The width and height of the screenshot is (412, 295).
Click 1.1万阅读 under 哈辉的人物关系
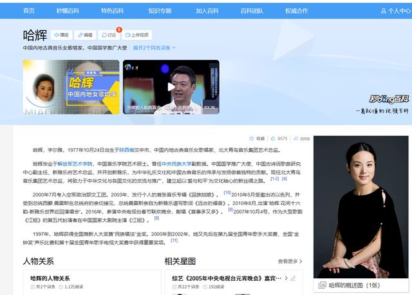(71, 287)
